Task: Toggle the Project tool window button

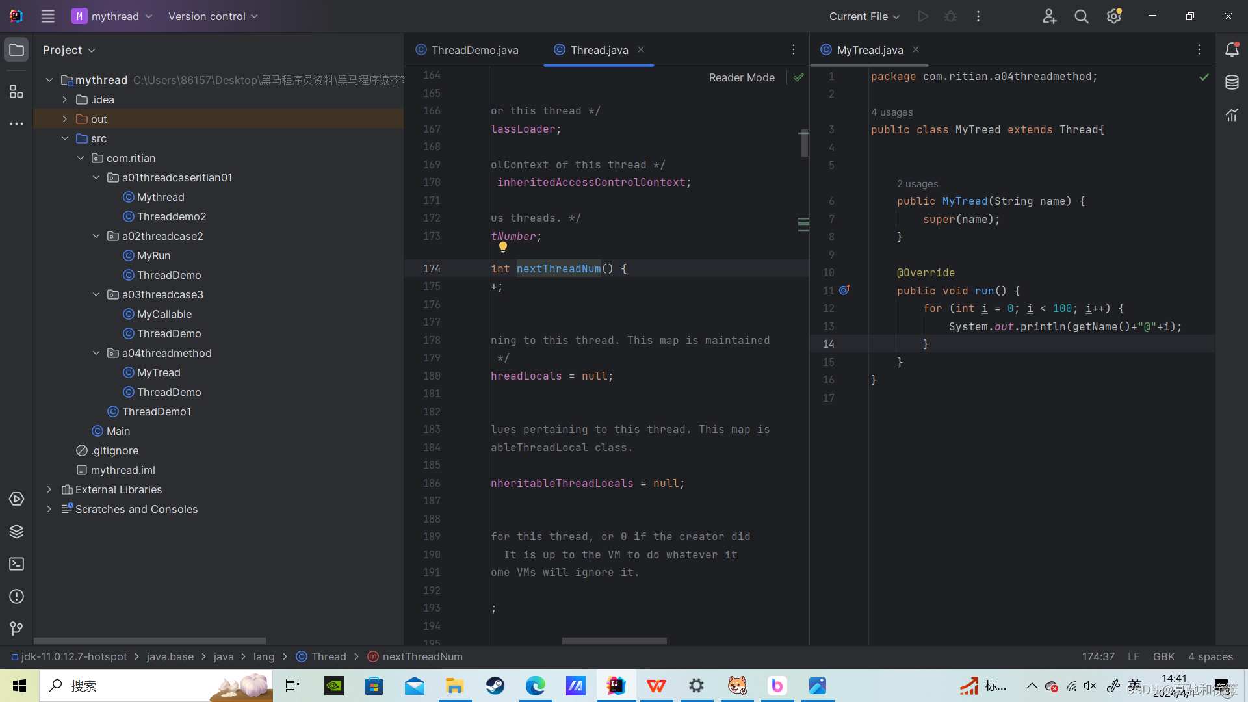Action: [x=16, y=50]
